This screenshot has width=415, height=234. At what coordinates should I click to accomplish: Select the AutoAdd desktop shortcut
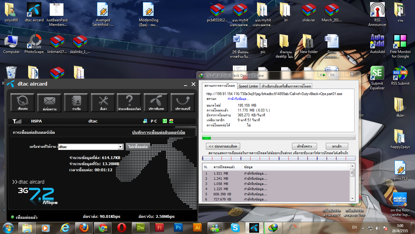(377, 44)
